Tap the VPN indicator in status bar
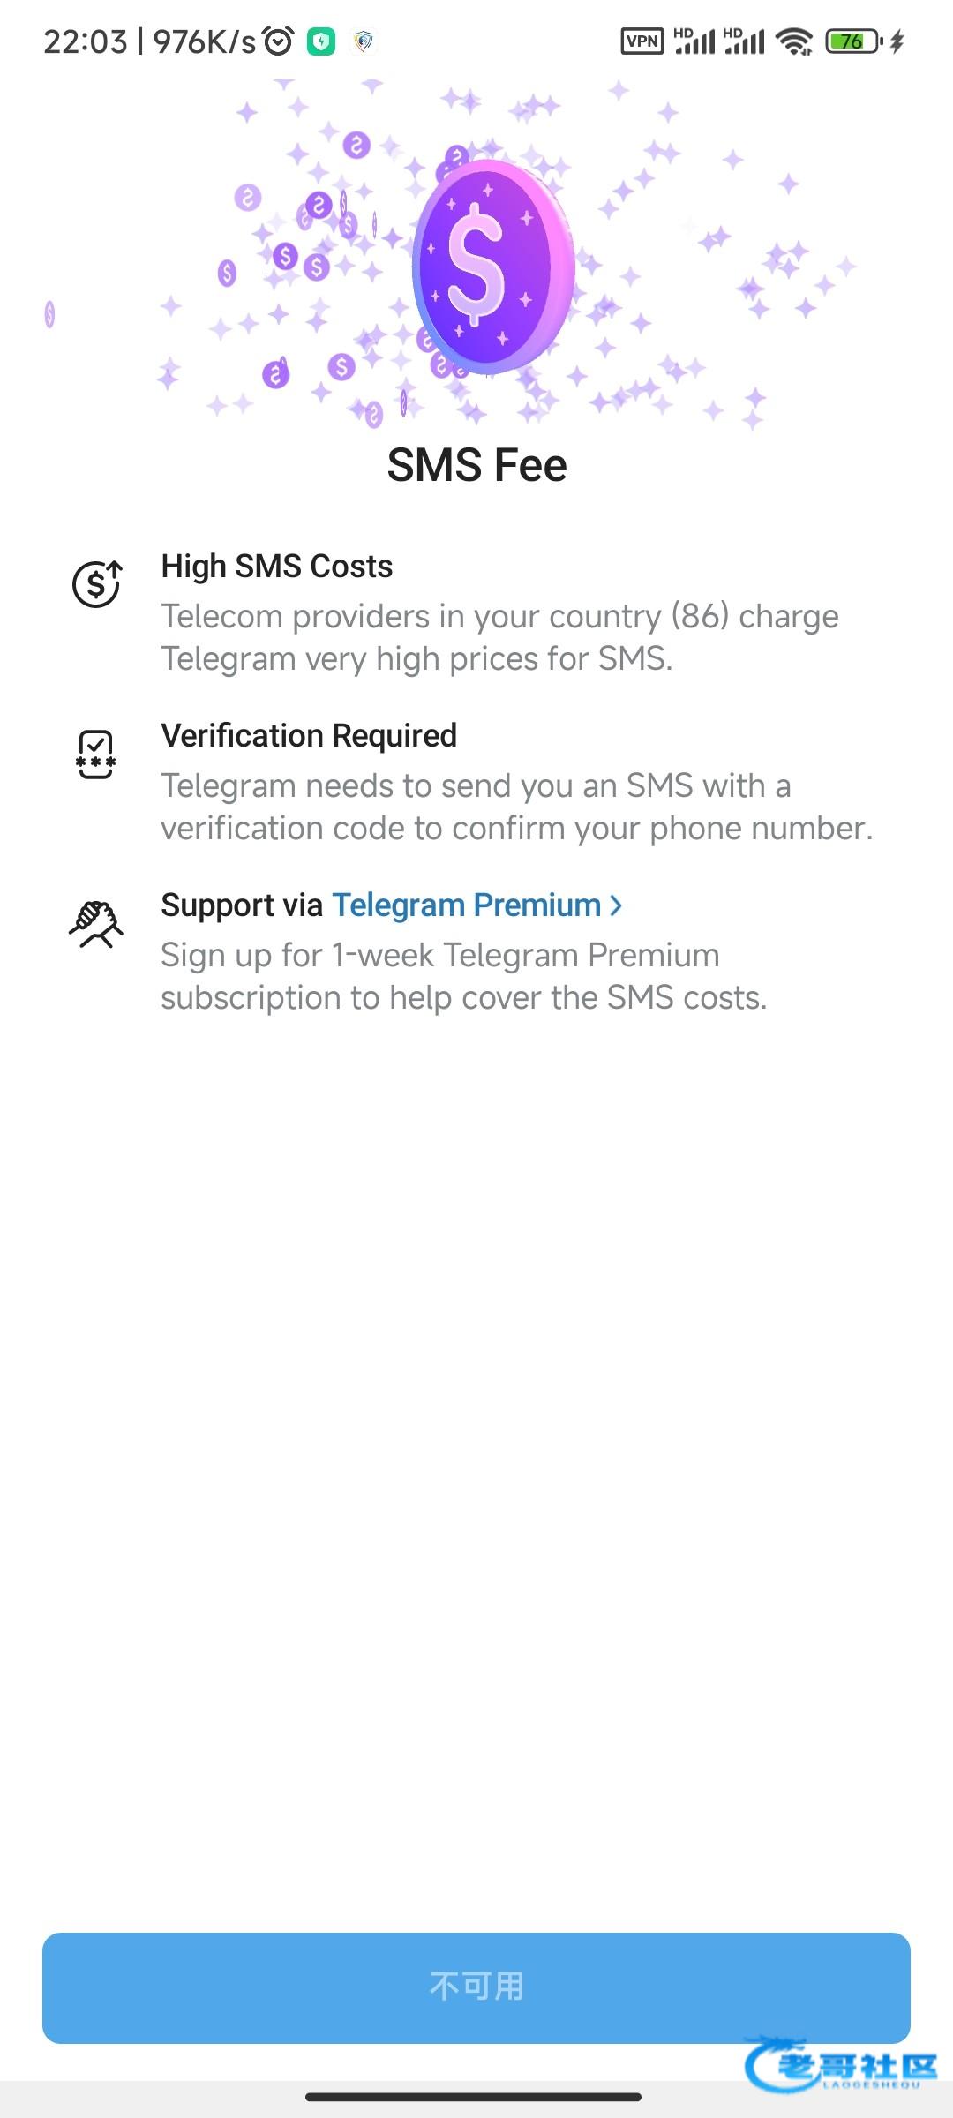953x2118 pixels. click(642, 41)
